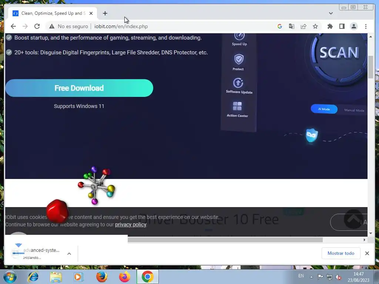This screenshot has height=284, width=379.
Task: Launch the first Firefox taskbar icon
Action: coord(102,277)
